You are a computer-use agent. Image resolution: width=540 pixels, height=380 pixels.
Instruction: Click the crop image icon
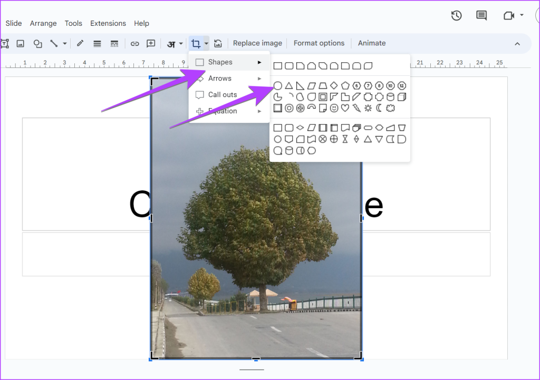(x=196, y=43)
